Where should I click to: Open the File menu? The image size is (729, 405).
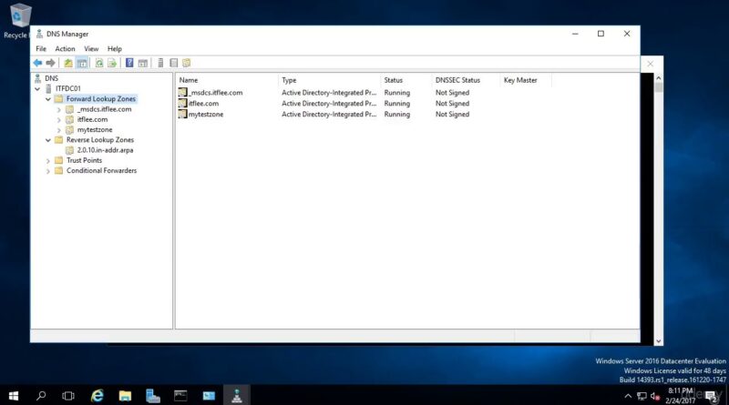click(41, 49)
